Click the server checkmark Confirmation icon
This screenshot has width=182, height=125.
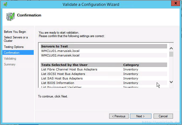click(x=10, y=17)
